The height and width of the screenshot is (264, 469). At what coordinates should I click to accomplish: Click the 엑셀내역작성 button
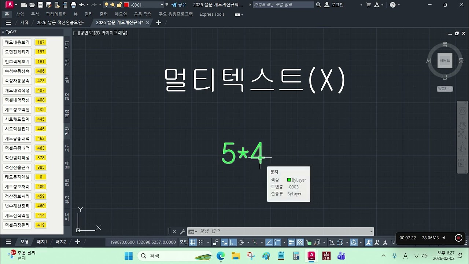[x=17, y=100]
